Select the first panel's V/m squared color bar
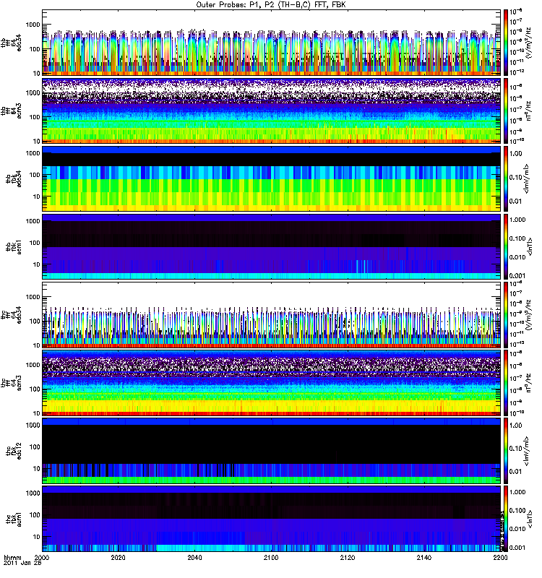The height and width of the screenshot is (578, 542). [x=506, y=43]
